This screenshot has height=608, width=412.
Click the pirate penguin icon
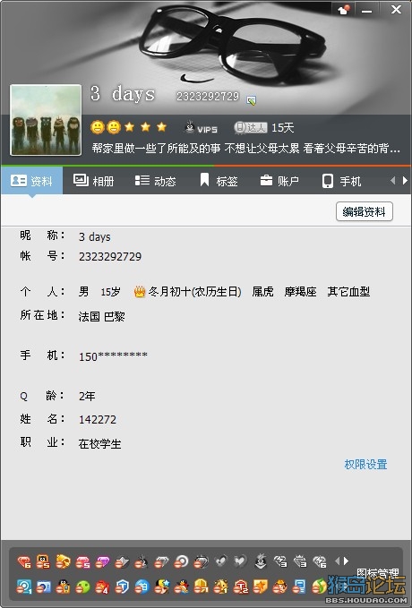[x=181, y=587]
